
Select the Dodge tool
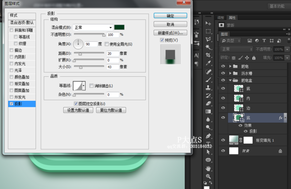click(x=208, y=127)
